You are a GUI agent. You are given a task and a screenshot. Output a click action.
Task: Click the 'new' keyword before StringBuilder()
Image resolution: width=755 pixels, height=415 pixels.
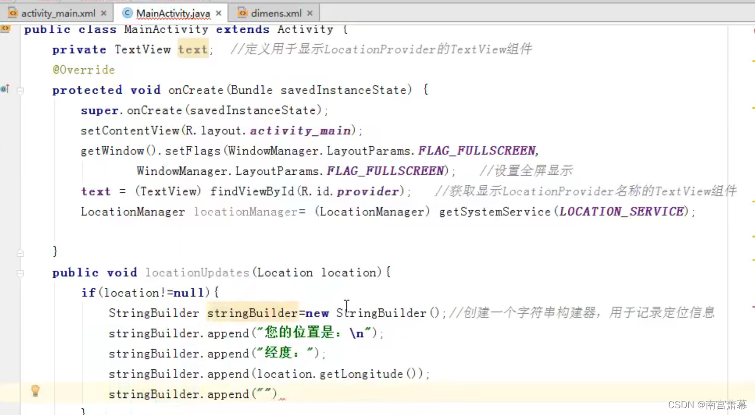click(x=317, y=313)
